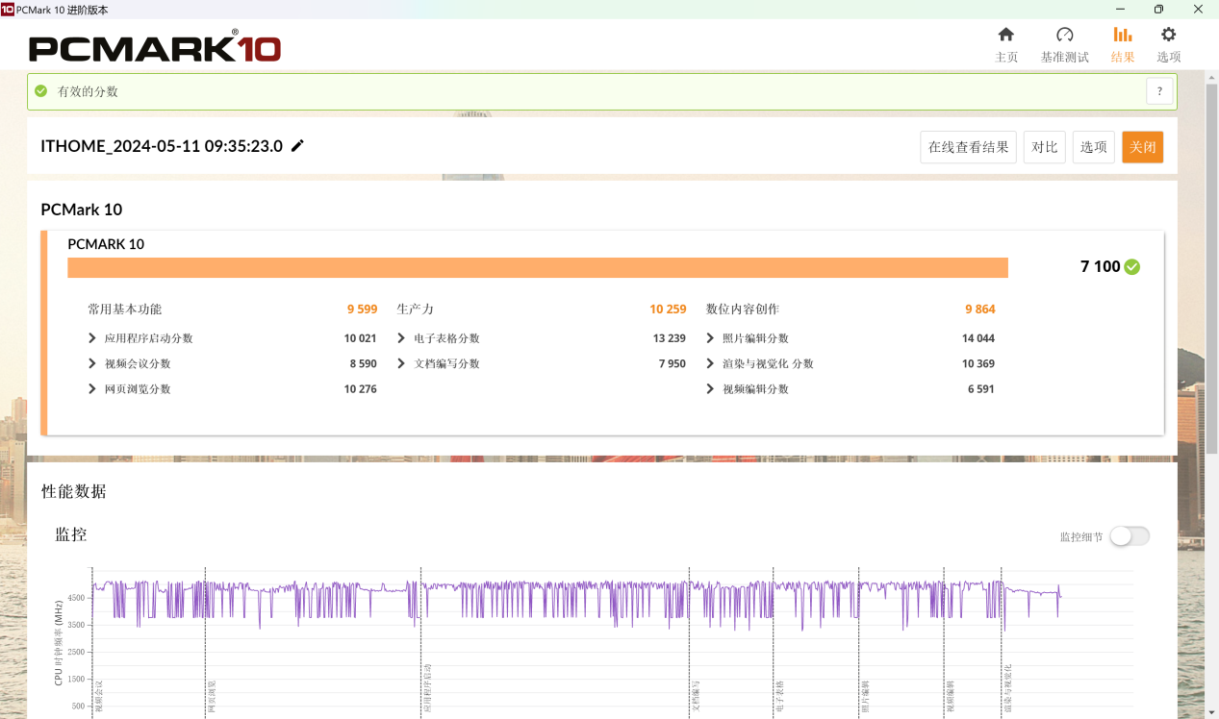
Task: Click the benchmark gauge icon
Action: pyautogui.click(x=1064, y=35)
